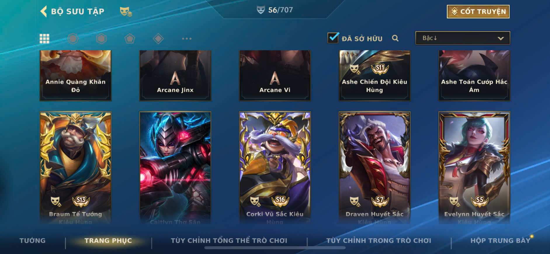Click the Bậc dropdown chevron arrow
The width and height of the screenshot is (550, 254).
(x=501, y=38)
